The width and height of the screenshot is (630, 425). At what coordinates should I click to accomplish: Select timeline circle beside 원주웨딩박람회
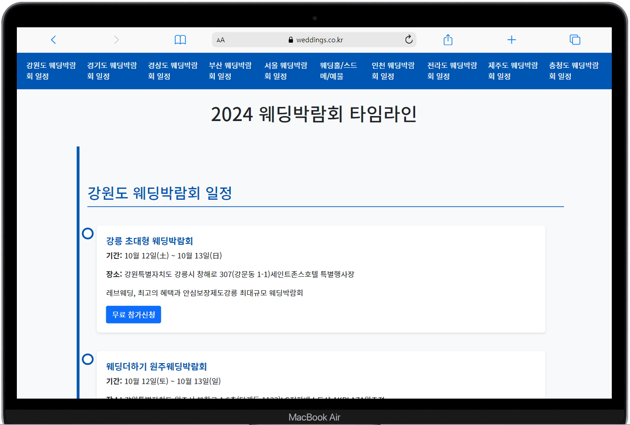coord(88,359)
